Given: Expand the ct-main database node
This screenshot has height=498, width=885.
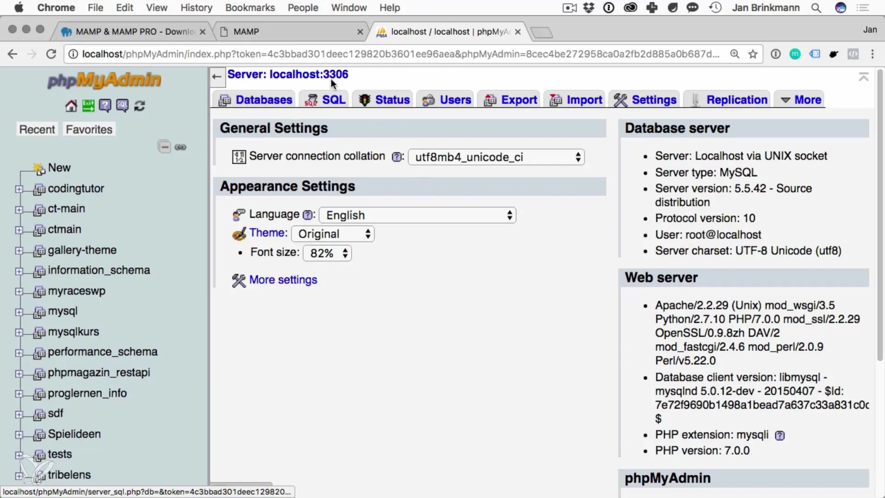Looking at the screenshot, I should coord(19,210).
